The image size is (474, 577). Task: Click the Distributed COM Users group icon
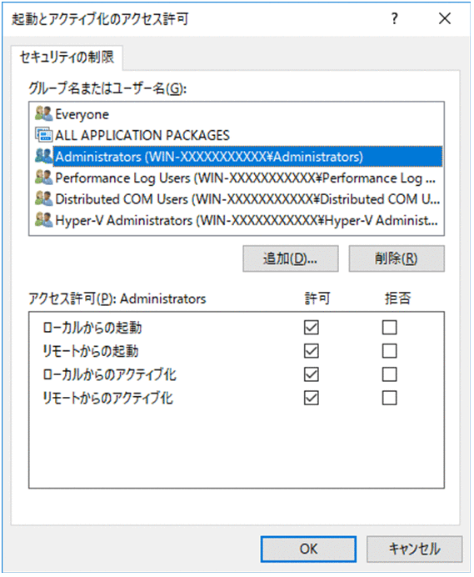click(x=44, y=198)
